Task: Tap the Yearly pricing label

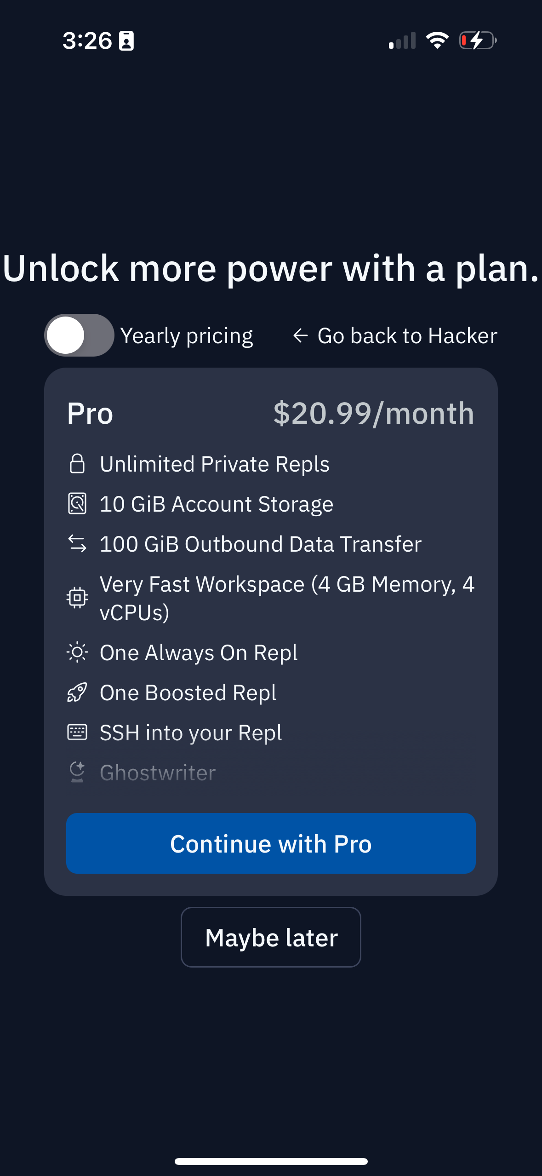Action: 187,336
